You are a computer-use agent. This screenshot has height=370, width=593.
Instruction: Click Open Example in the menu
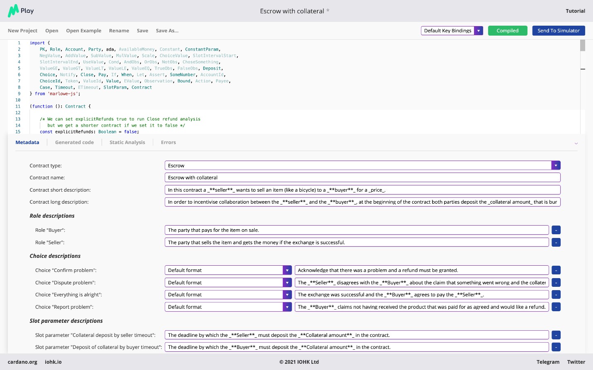pyautogui.click(x=84, y=31)
